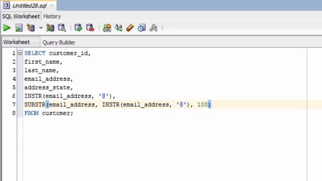Click last_name on line 3
The width and height of the screenshot is (322, 181).
(x=40, y=70)
